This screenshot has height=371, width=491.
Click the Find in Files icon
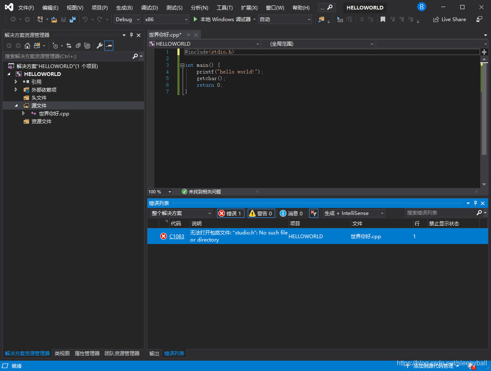[x=321, y=20]
